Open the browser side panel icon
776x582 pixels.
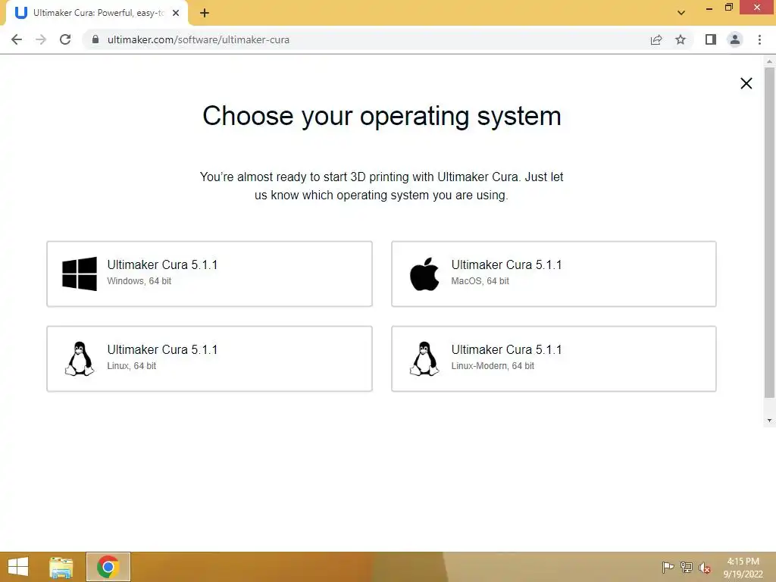point(711,39)
